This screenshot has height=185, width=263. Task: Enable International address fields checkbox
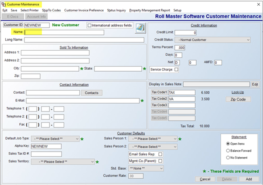90,25
